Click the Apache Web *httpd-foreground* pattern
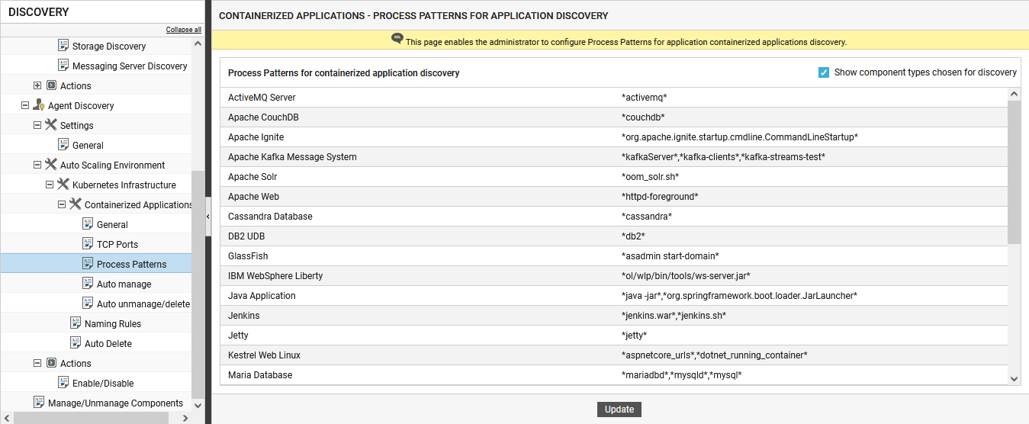 tap(660, 197)
